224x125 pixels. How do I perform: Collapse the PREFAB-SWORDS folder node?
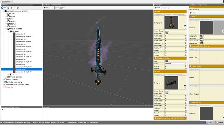pos(6,29)
